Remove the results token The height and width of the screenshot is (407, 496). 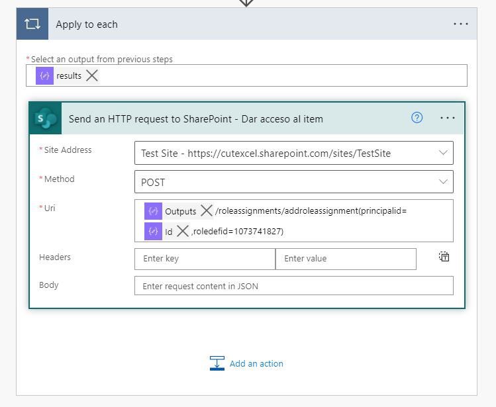point(92,75)
